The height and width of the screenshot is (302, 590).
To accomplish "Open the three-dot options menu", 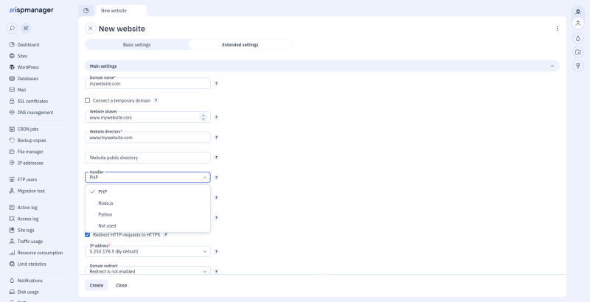I will pyautogui.click(x=557, y=29).
